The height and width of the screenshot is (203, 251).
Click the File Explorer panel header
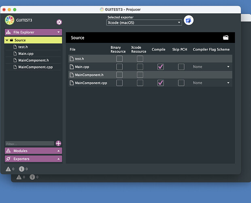tap(33, 32)
